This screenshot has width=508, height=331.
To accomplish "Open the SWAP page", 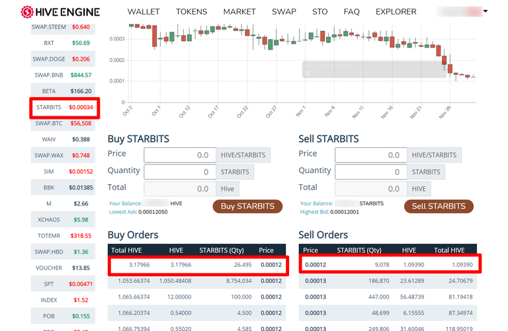I will (x=284, y=12).
